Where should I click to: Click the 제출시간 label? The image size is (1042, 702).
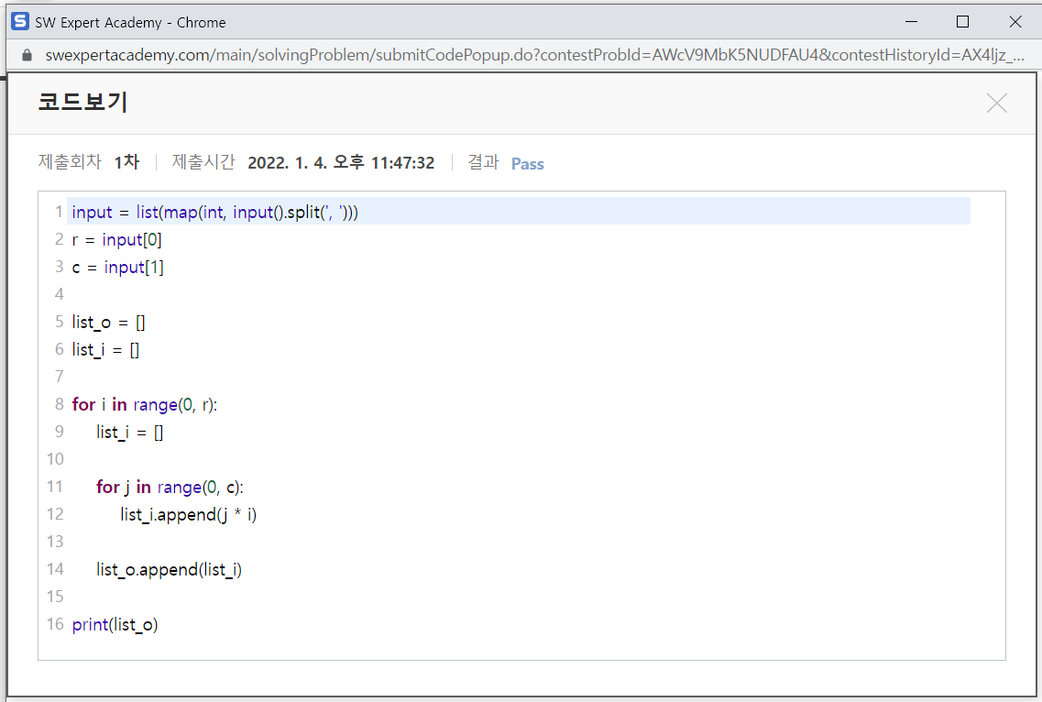(203, 161)
